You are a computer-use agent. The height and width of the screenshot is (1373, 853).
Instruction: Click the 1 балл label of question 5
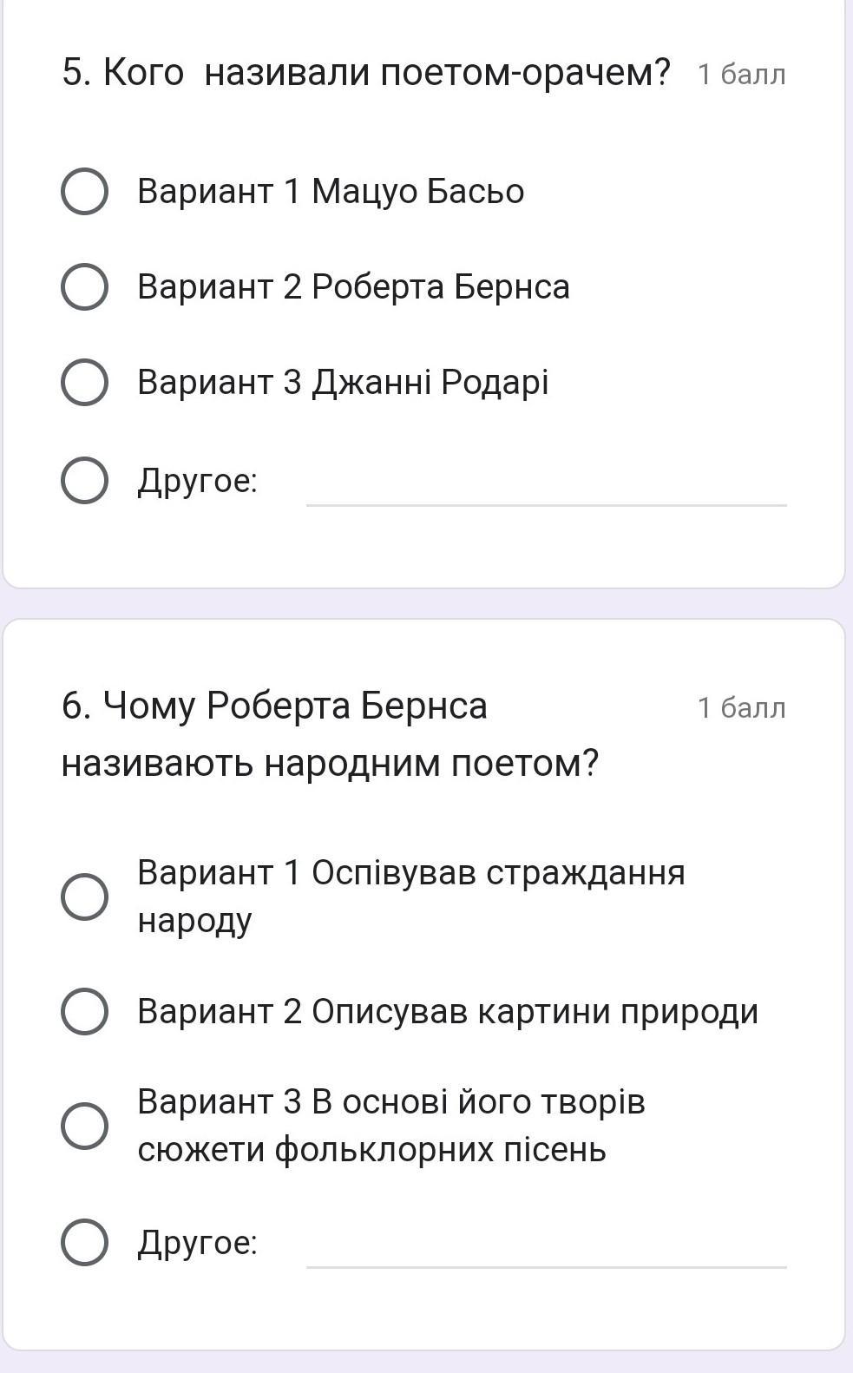(741, 75)
